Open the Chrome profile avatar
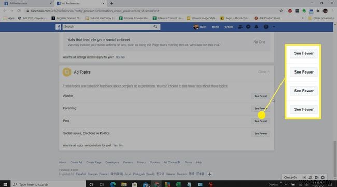 [x=325, y=11]
